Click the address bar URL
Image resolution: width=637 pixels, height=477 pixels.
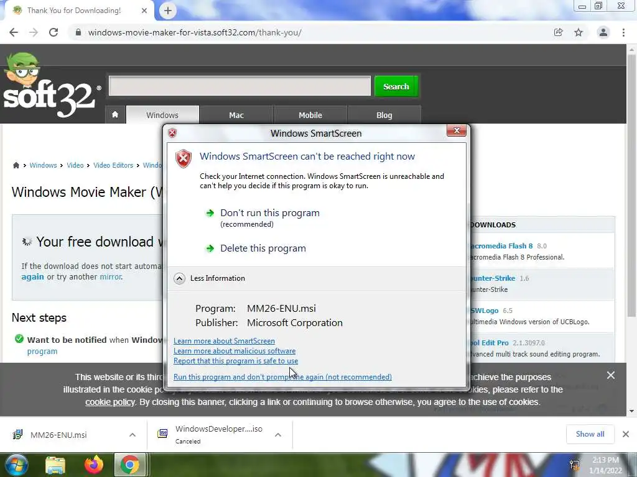pyautogui.click(x=195, y=32)
